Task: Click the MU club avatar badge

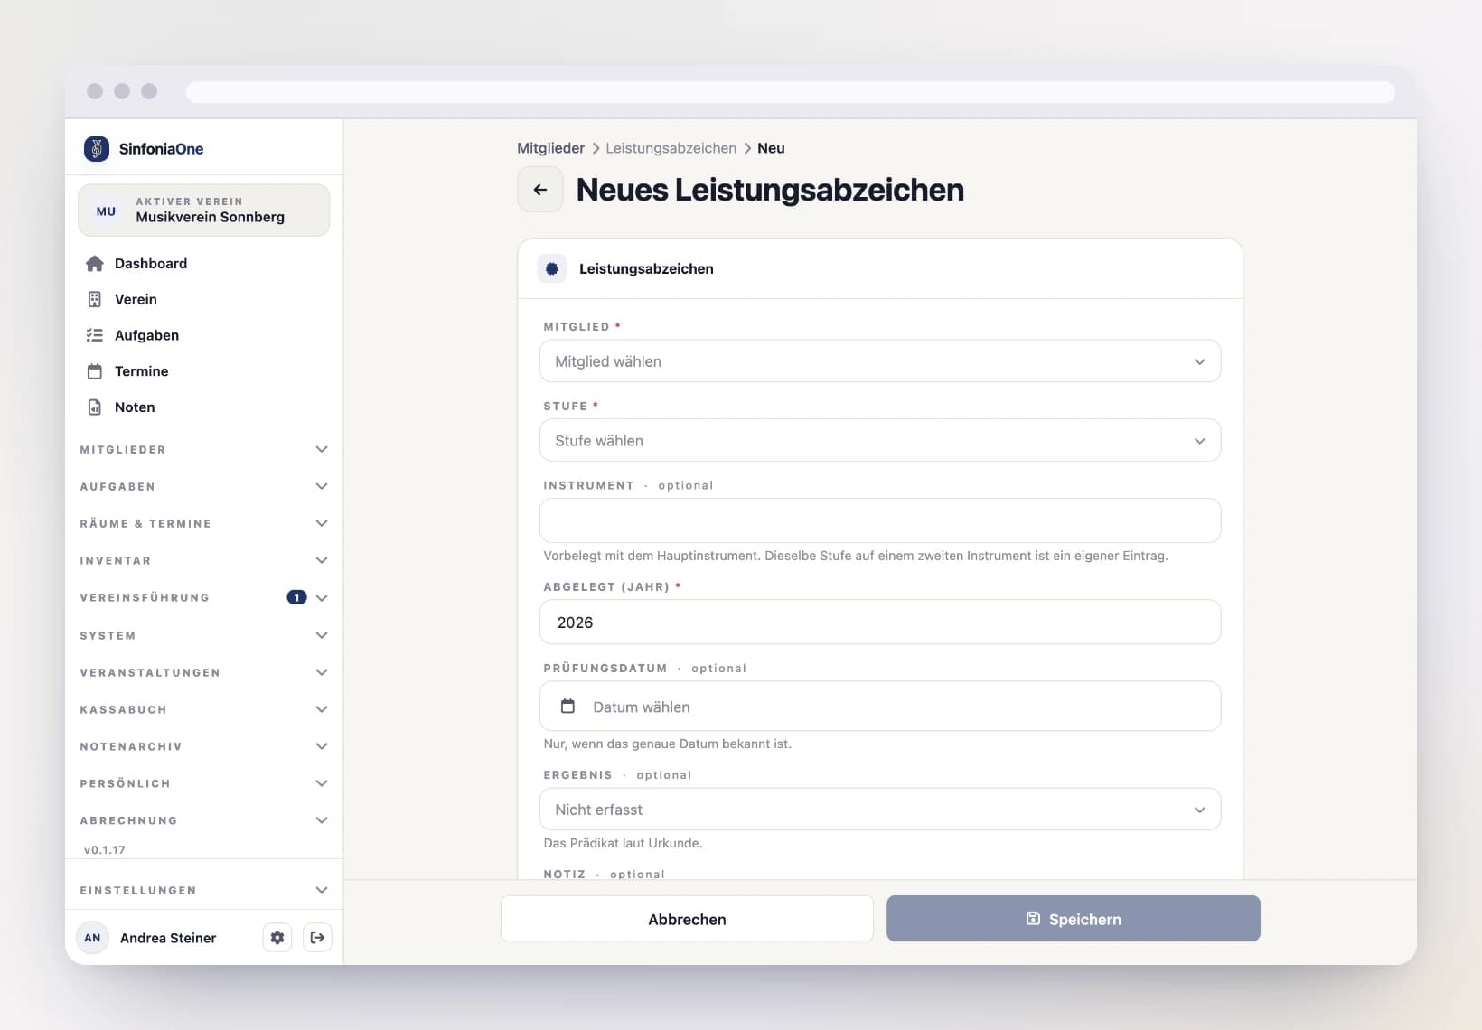Action: click(x=106, y=211)
